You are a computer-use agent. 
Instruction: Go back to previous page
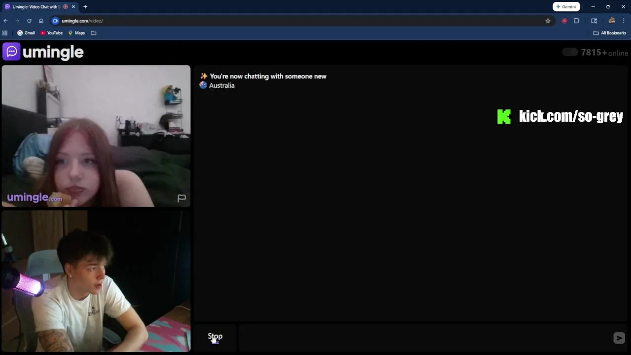point(5,21)
